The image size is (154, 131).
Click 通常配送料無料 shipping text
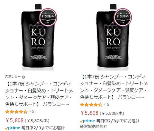point(94,127)
